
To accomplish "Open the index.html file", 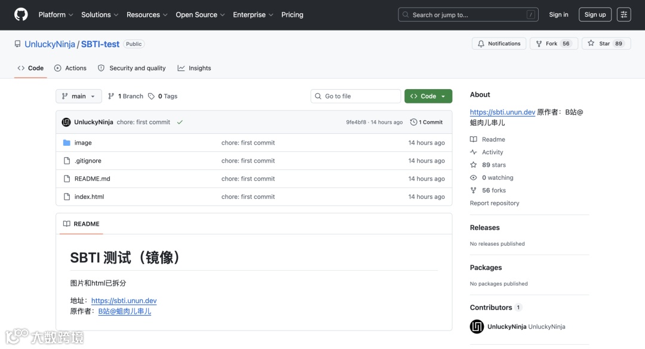I will pyautogui.click(x=89, y=197).
